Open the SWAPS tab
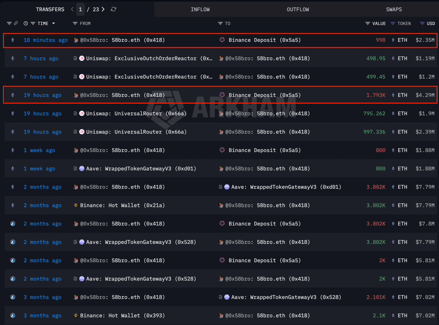439x325 pixels. (393, 10)
